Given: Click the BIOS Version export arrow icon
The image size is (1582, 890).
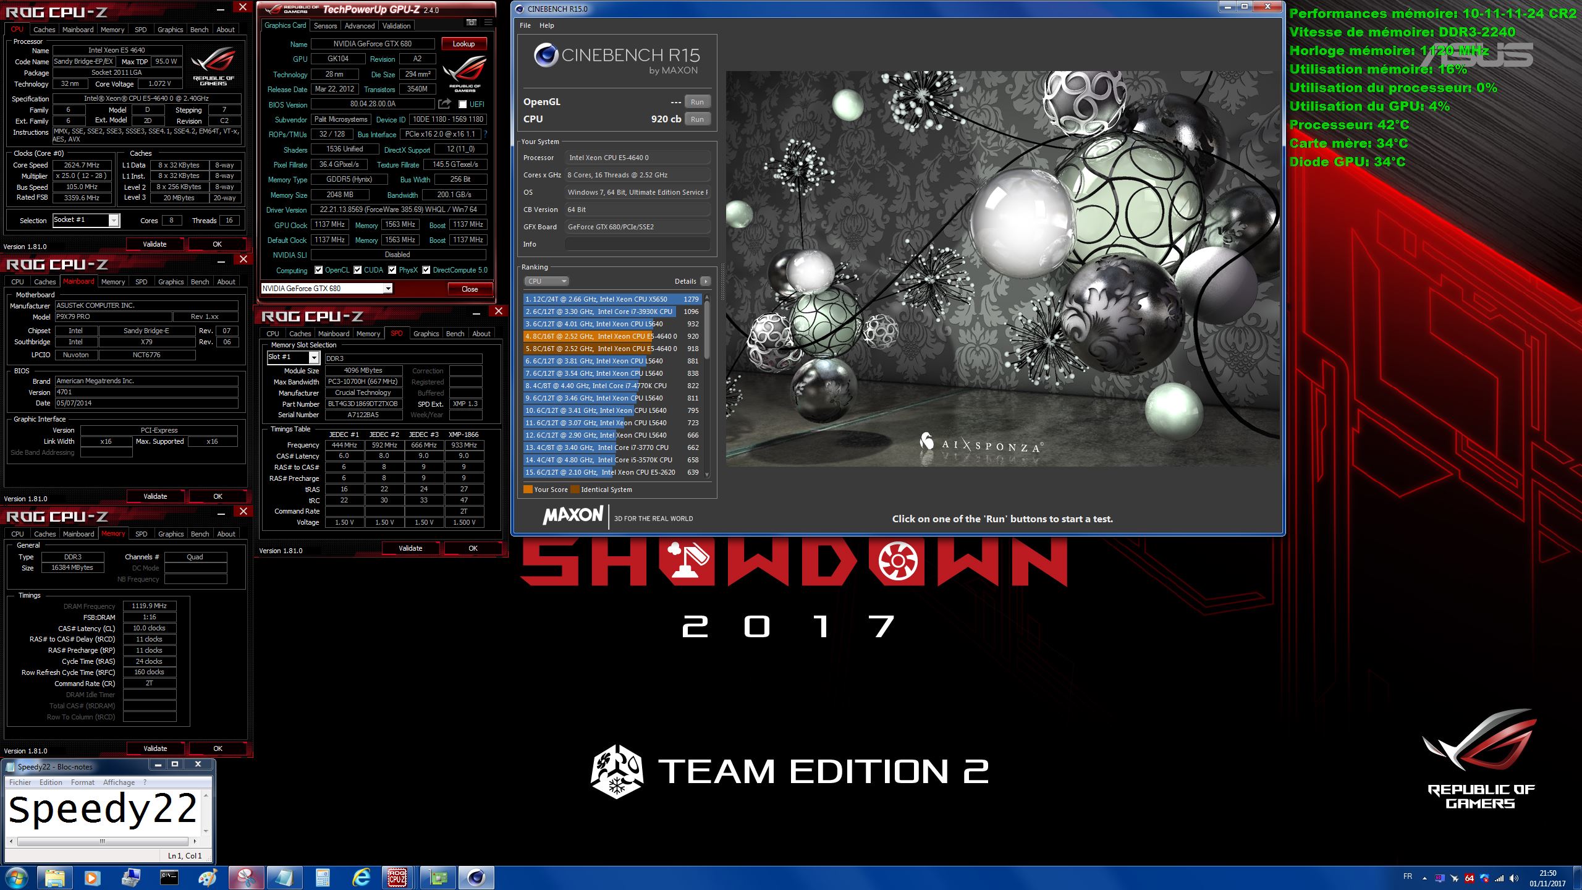Looking at the screenshot, I should [444, 104].
